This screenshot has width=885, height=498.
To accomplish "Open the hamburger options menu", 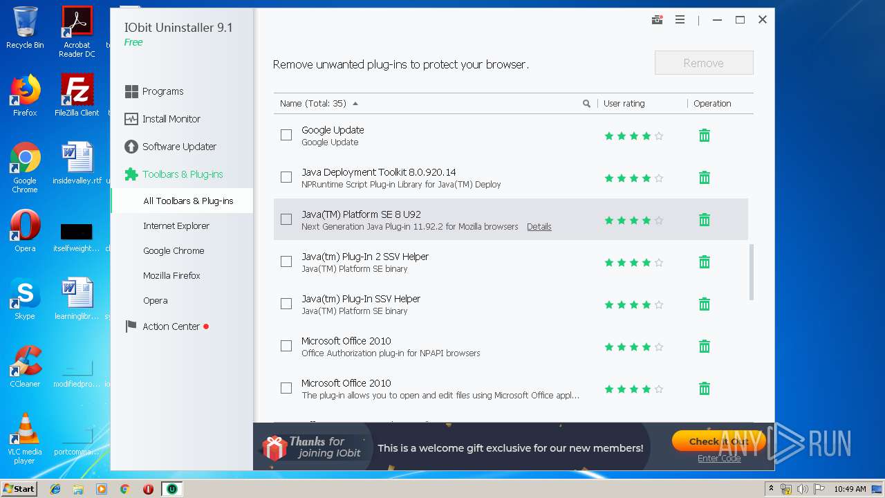I will tap(680, 20).
